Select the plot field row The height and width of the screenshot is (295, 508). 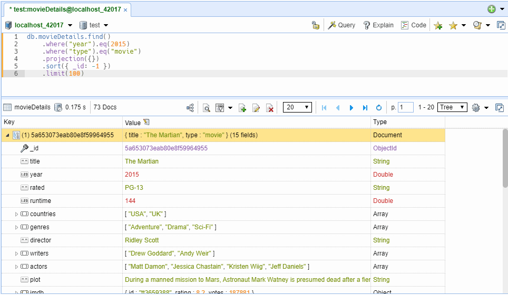click(223, 280)
